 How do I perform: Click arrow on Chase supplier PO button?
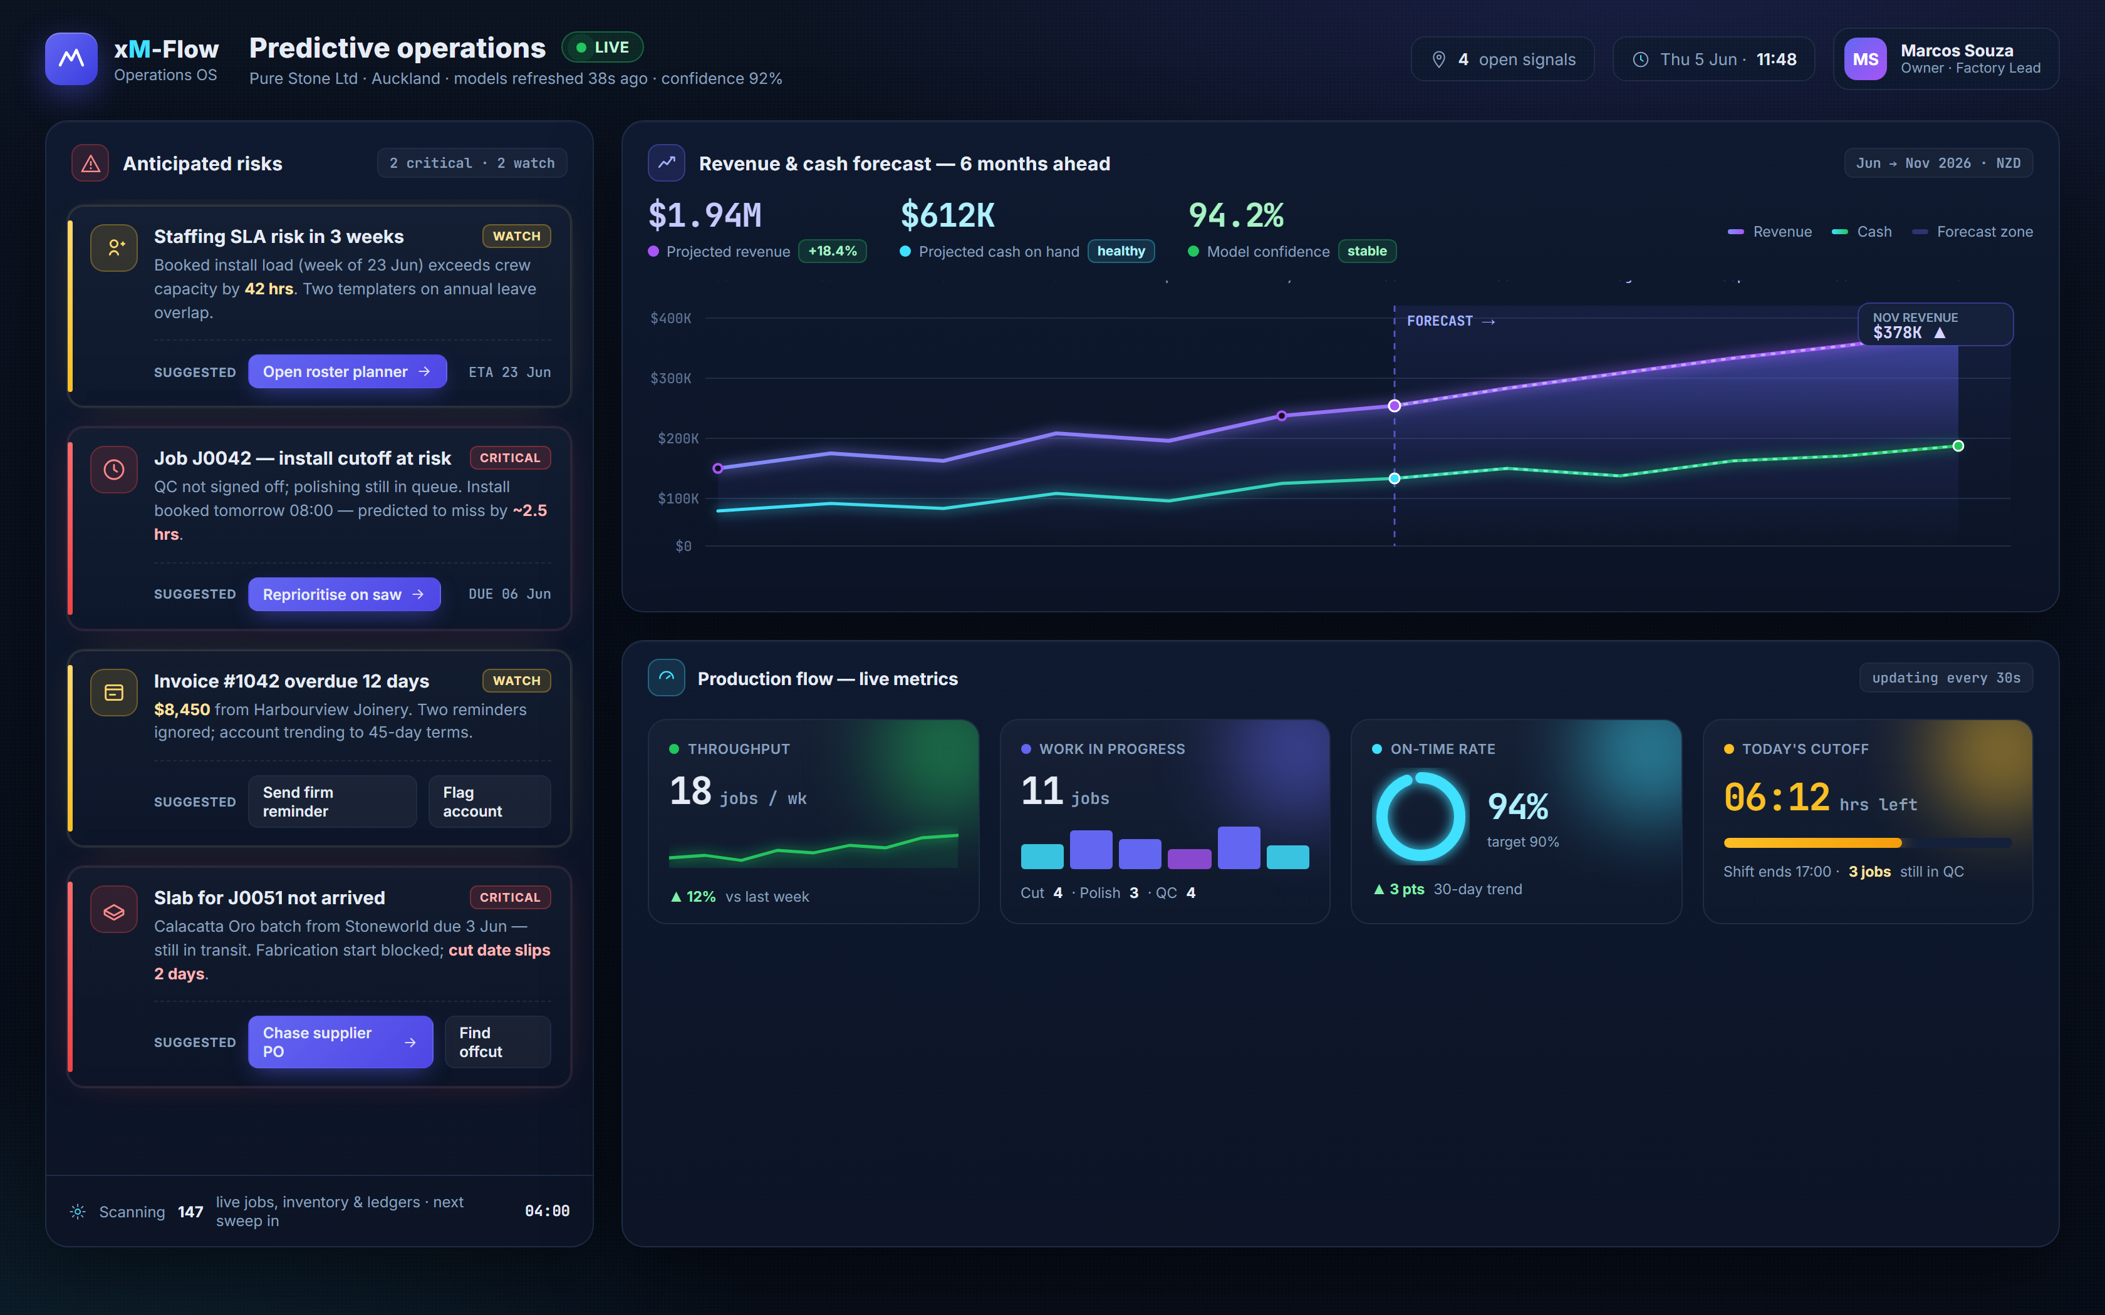(x=410, y=1042)
